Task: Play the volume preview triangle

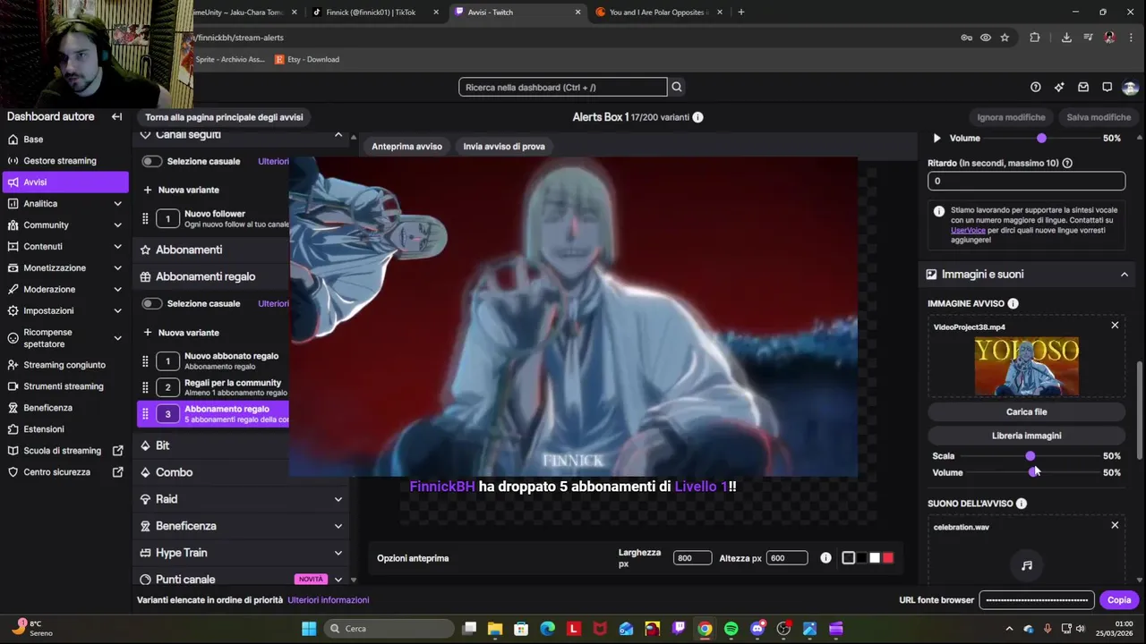Action: point(936,138)
